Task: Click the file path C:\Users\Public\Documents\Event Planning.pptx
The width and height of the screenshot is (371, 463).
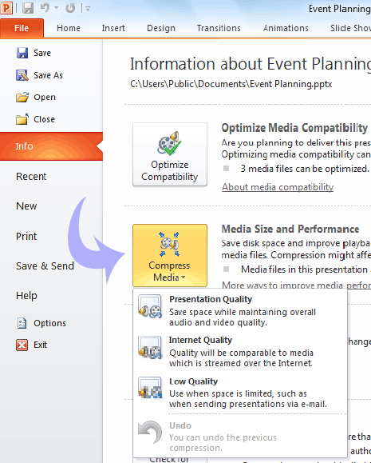Action: [231, 84]
